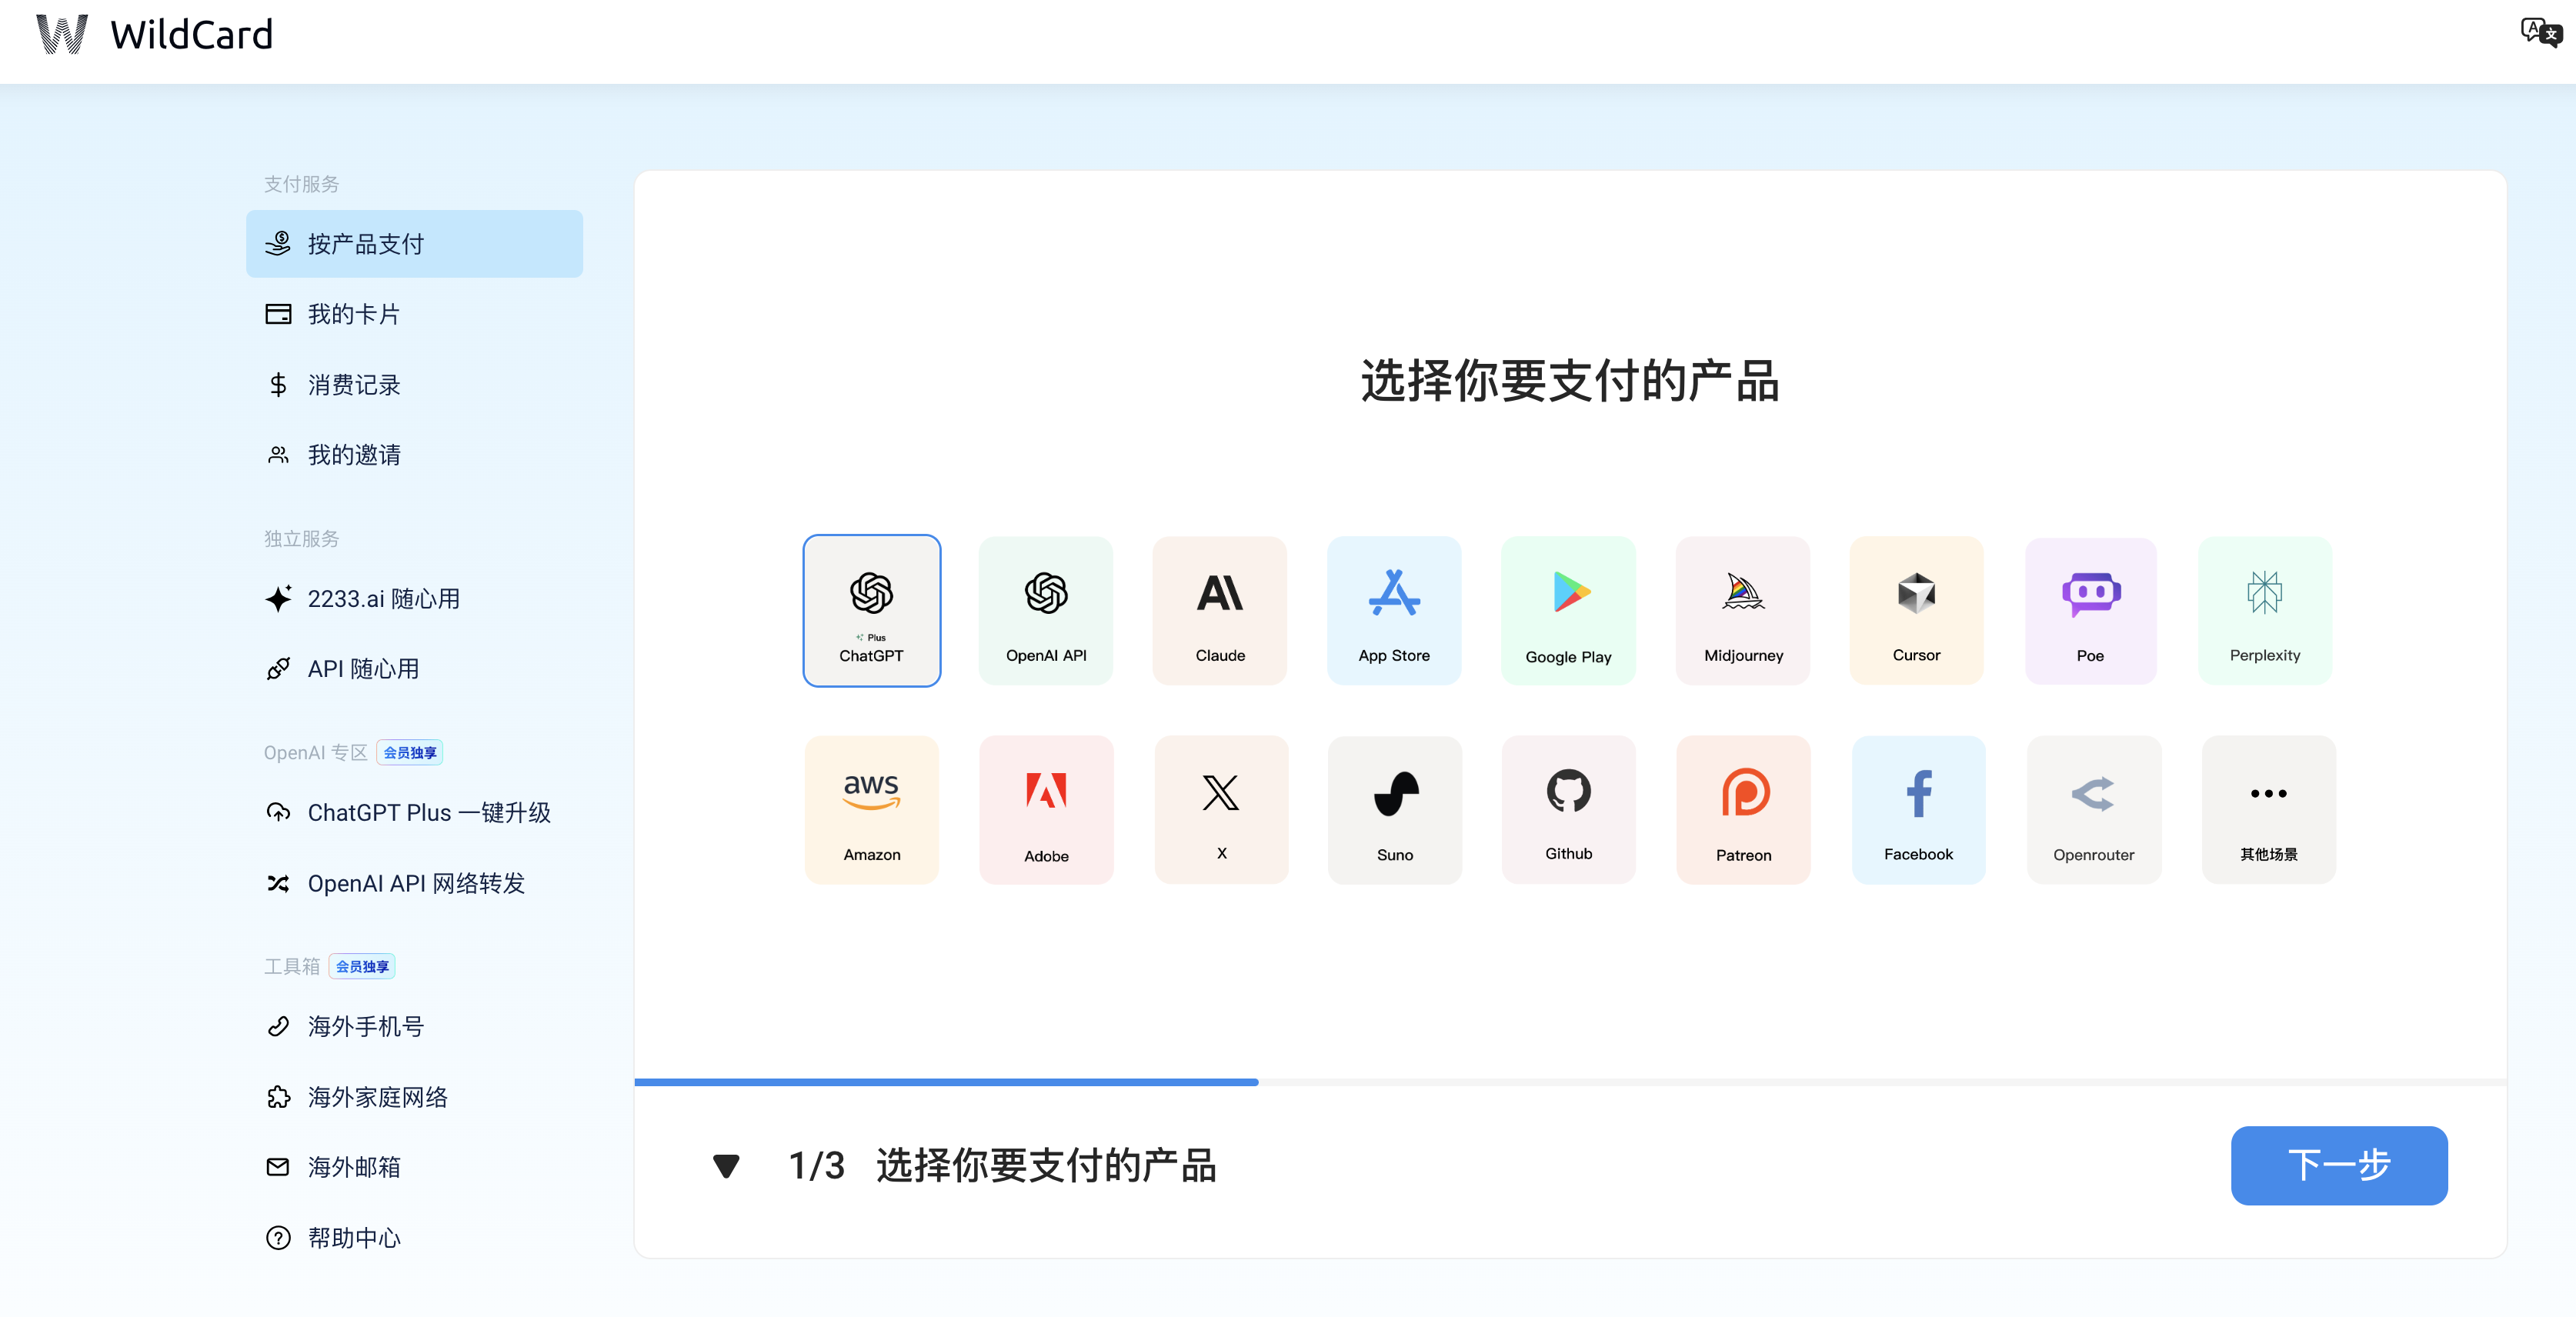Screen dimensions: 2576x1317
Task: Collapse the step 1/3 triangle
Action: tap(726, 1165)
